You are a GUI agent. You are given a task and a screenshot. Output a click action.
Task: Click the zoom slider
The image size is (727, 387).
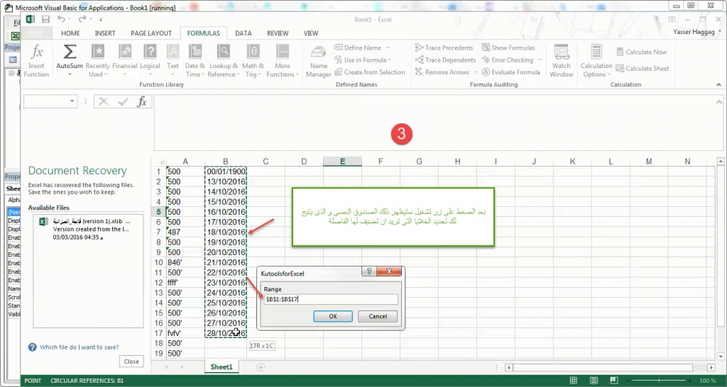(658, 381)
